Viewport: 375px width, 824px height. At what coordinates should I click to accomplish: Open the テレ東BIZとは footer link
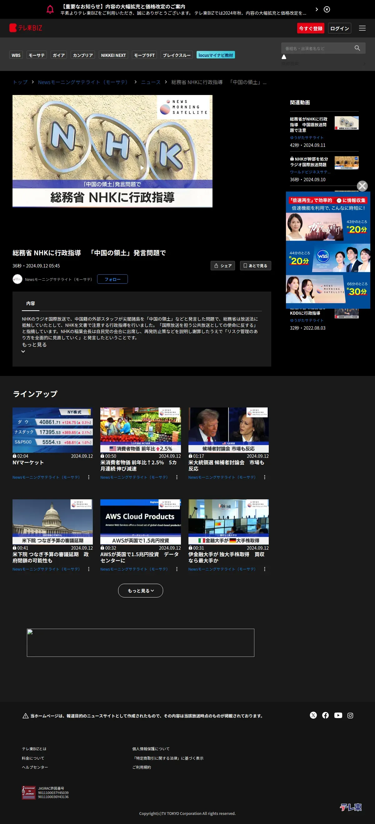click(x=34, y=748)
